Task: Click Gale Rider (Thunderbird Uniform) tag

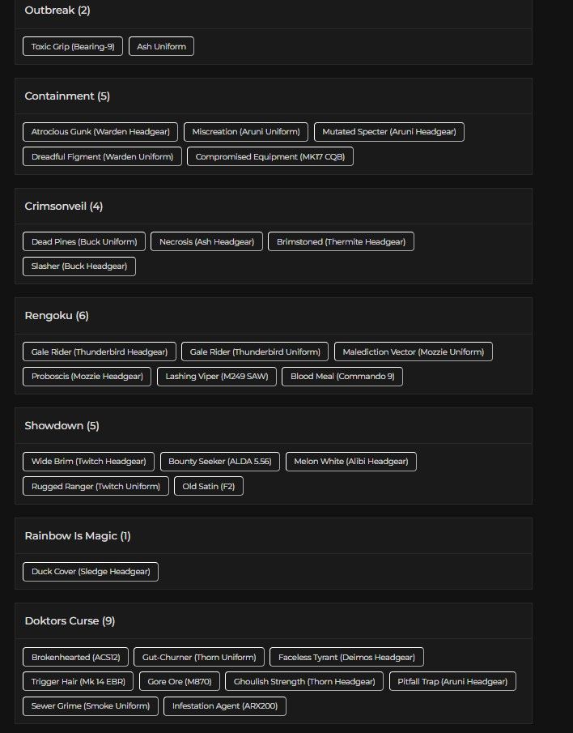Action: (255, 352)
